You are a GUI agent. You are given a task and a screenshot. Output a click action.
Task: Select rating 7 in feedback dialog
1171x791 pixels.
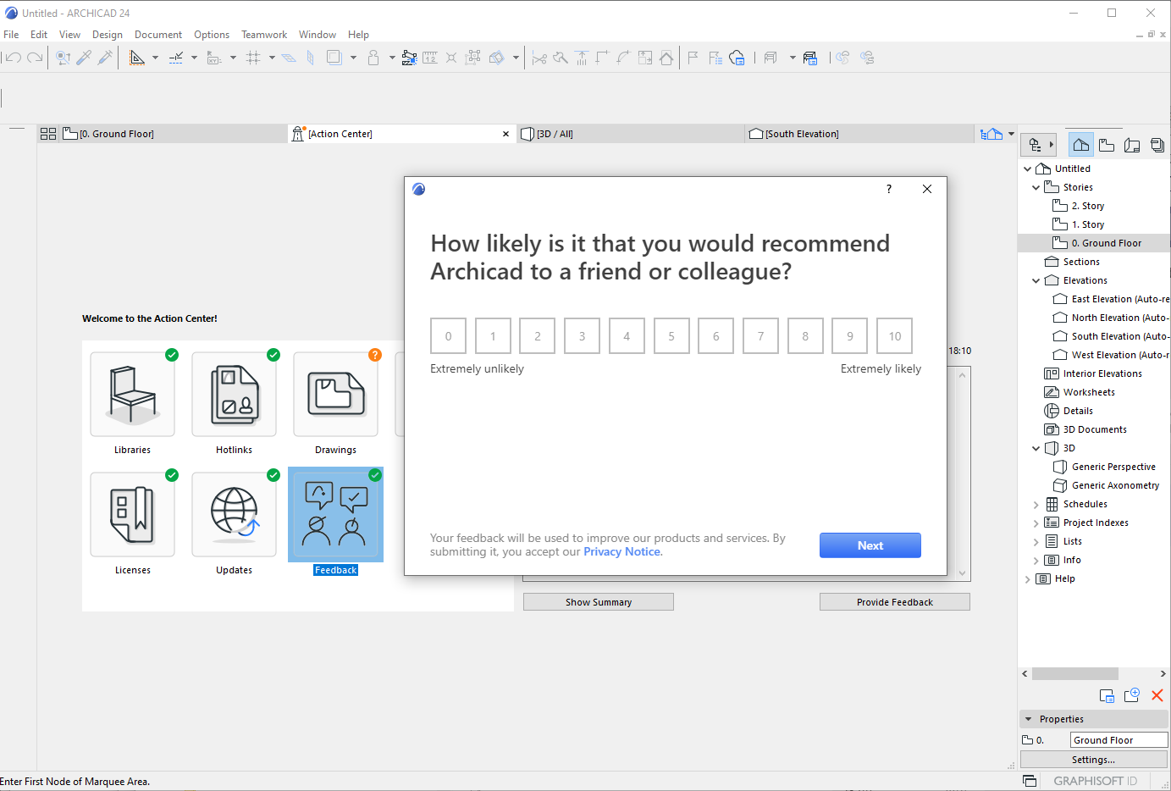click(760, 336)
